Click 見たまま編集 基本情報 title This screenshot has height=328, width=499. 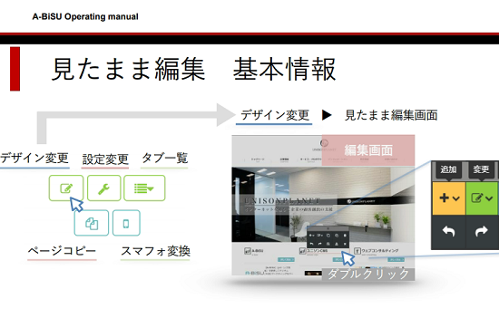click(193, 69)
